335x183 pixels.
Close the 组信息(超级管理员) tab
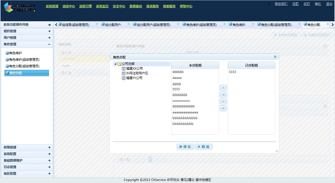(97, 24)
